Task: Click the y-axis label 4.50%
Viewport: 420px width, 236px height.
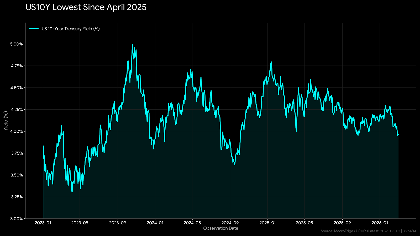Action: [x=17, y=88]
